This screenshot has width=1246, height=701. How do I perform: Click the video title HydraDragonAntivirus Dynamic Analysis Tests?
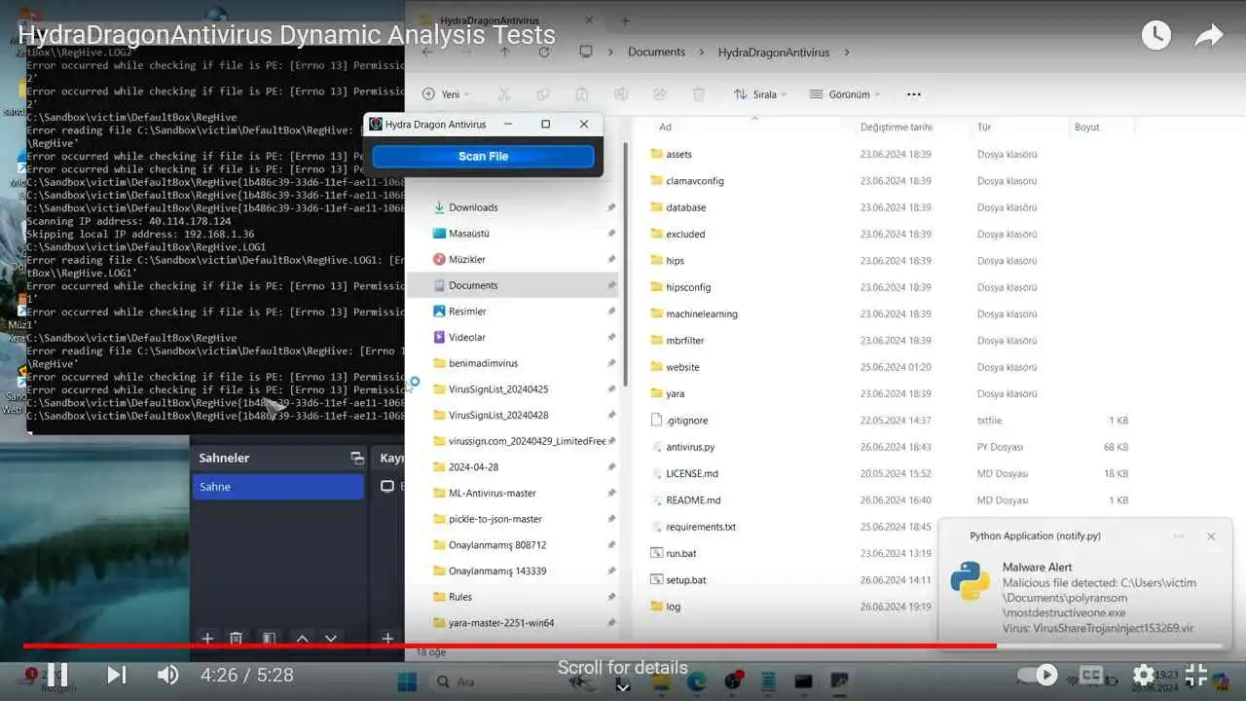pos(286,35)
